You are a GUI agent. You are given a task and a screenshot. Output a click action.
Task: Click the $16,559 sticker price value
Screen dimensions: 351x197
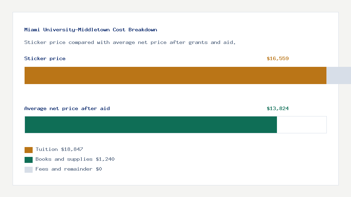click(x=278, y=59)
